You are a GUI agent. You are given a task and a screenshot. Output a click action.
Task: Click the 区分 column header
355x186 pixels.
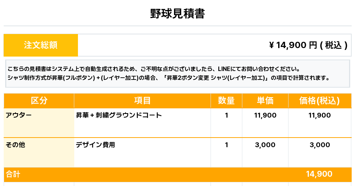[39, 101]
